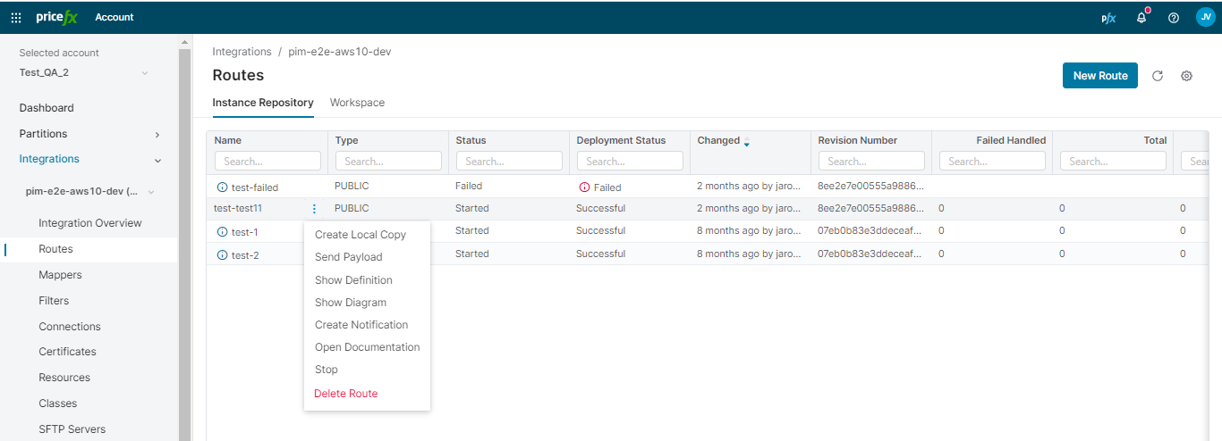Open the help question mark icon
This screenshot has height=441, width=1222.
(1174, 18)
